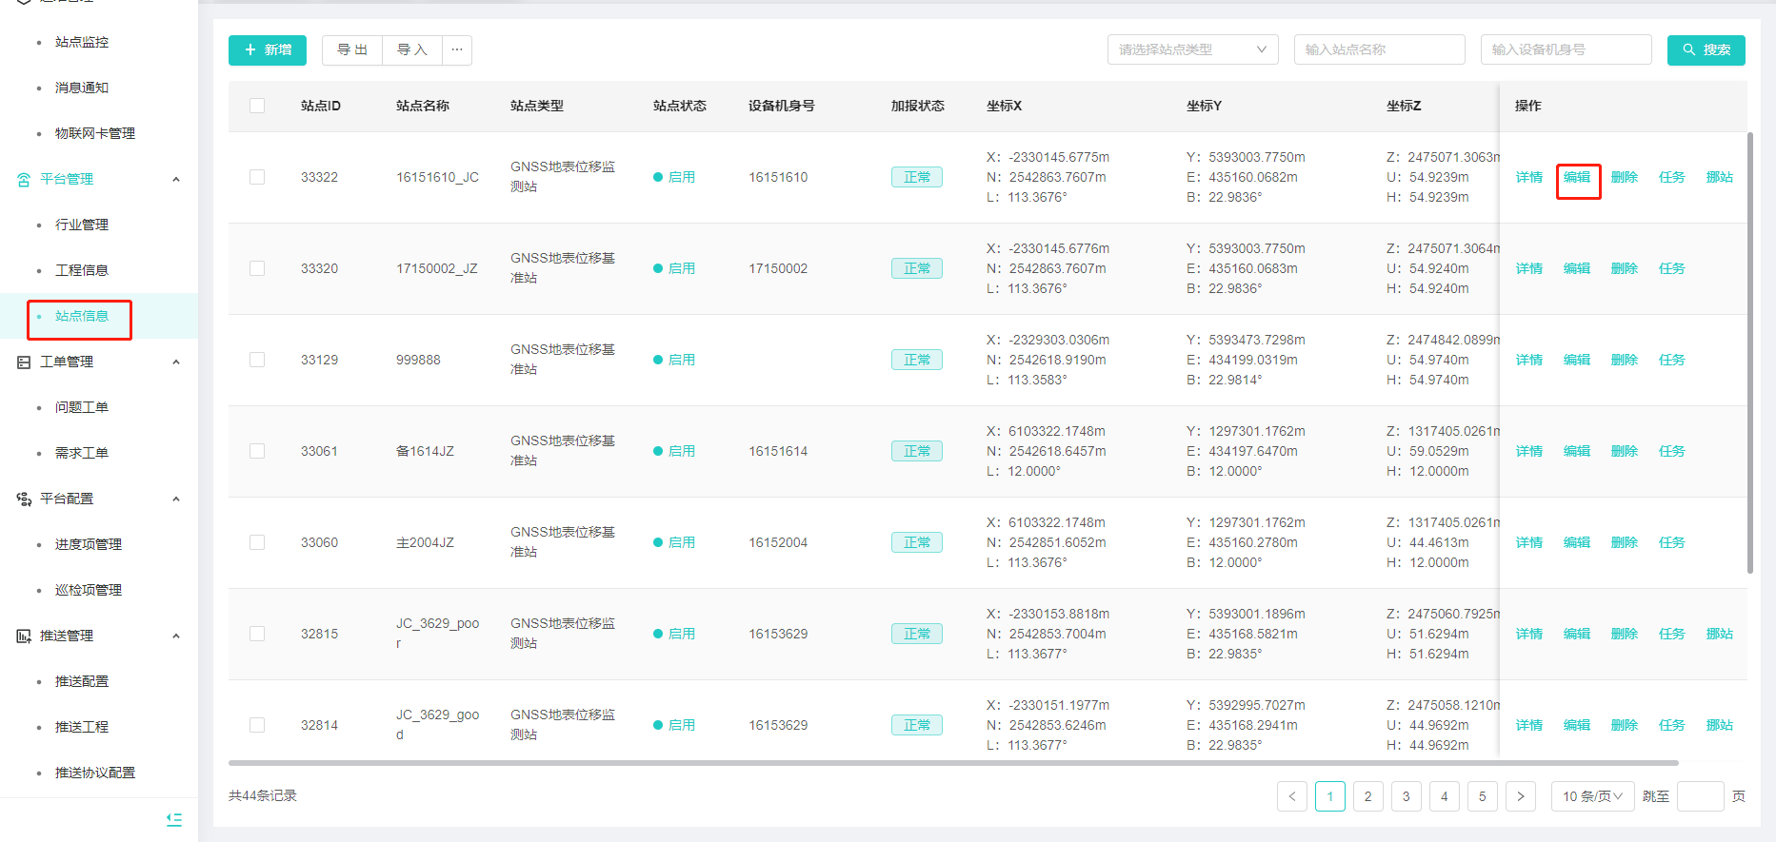Open 站点监控 in the sidebar menu
The width and height of the screenshot is (1776, 842).
point(82,43)
